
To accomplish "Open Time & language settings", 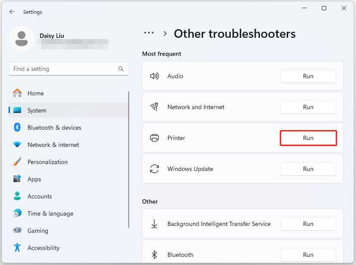I will click(50, 213).
